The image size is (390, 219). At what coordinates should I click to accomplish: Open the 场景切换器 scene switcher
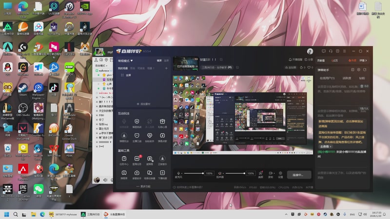tap(150, 174)
